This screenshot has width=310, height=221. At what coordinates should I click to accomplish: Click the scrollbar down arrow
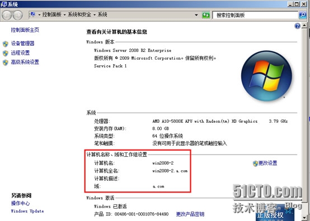[x=304, y=218]
